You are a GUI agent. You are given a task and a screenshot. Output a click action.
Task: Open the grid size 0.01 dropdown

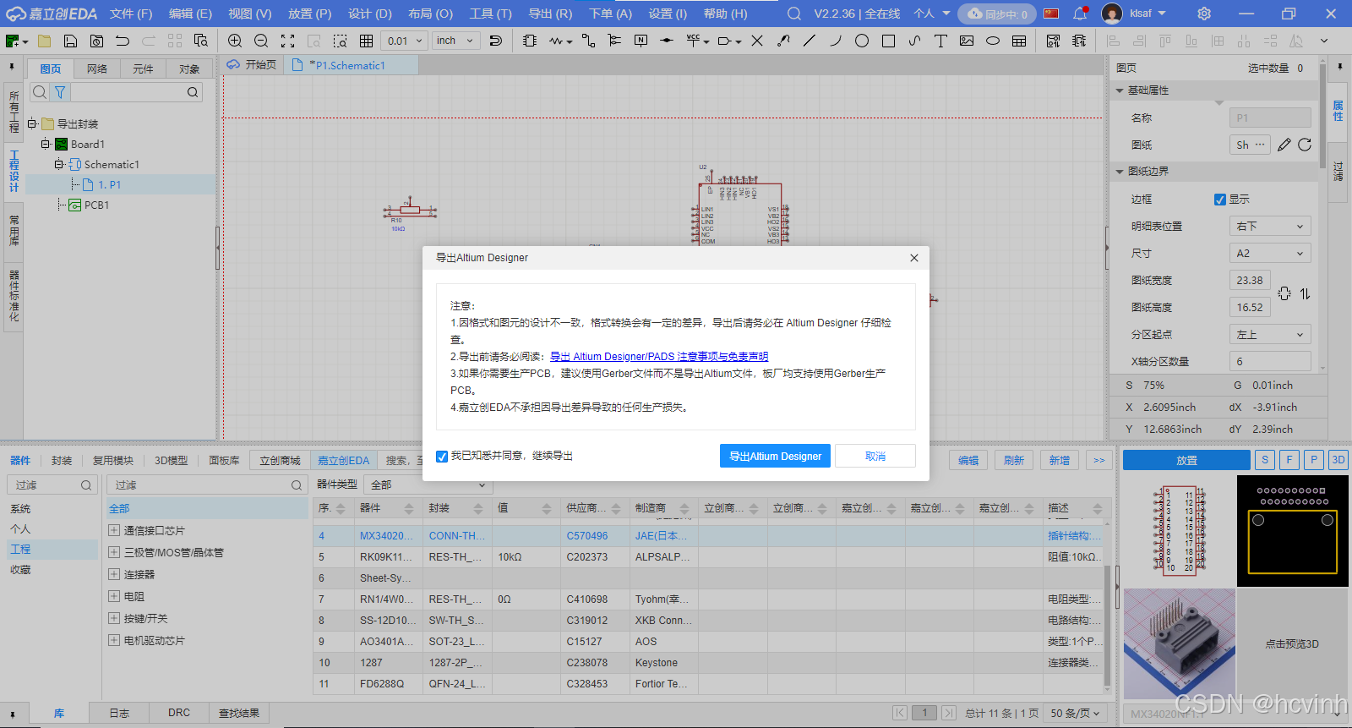404,41
